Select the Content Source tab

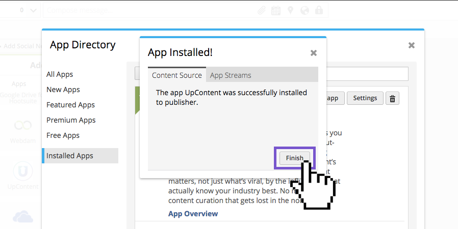[x=176, y=75]
